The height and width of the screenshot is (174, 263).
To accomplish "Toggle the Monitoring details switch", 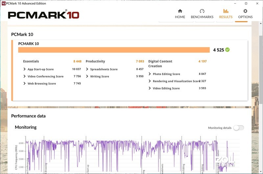I will 239,128.
